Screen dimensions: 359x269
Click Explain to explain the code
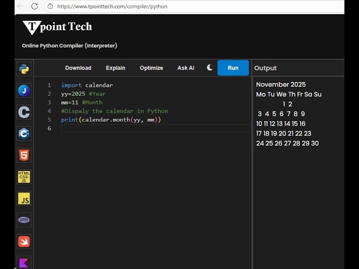coord(116,68)
